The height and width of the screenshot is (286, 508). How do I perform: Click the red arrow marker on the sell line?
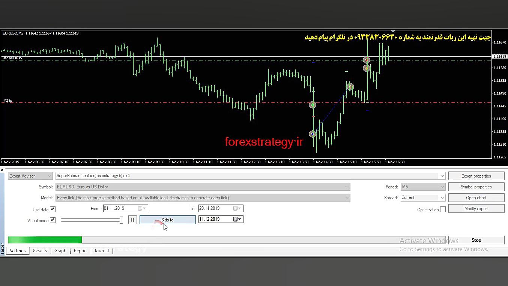click(x=367, y=60)
